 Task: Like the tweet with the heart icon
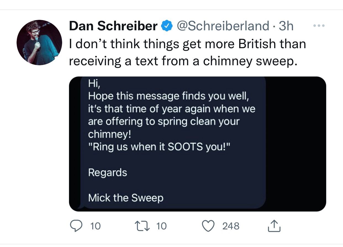point(209,226)
